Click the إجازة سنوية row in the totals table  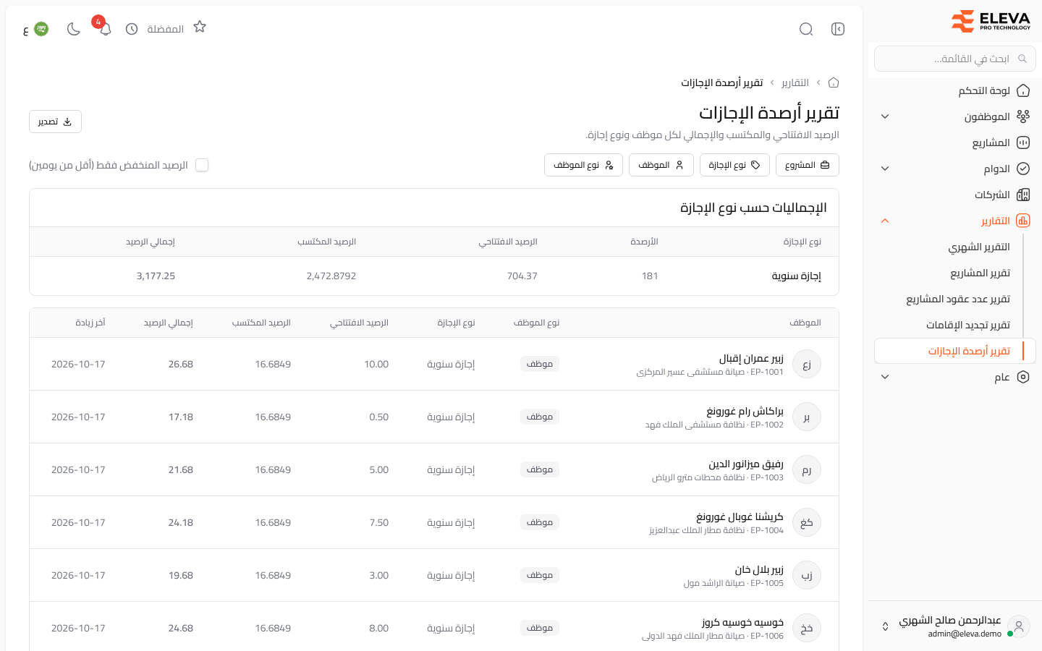point(434,276)
